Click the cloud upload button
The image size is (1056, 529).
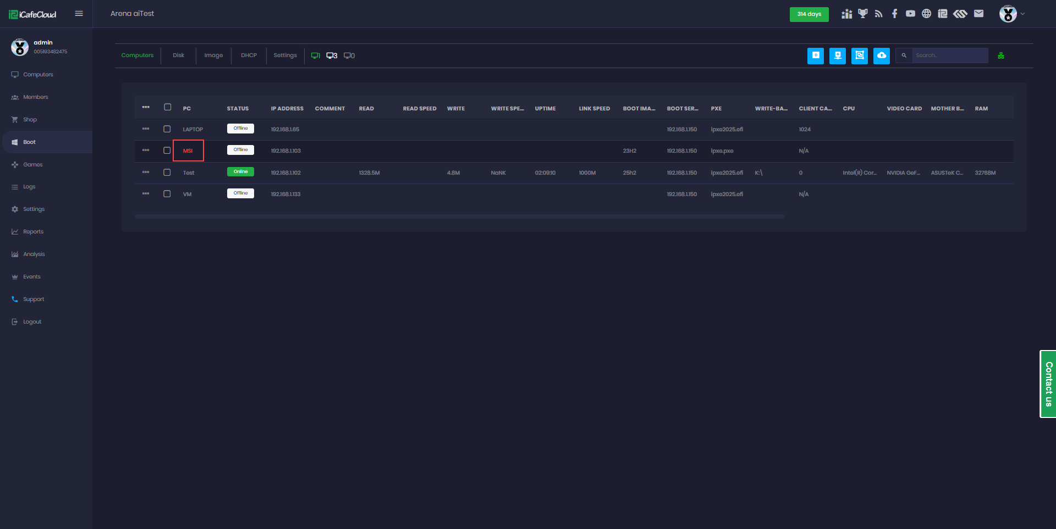coord(881,55)
